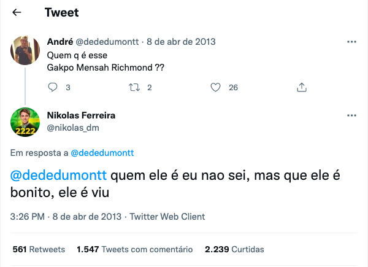The image size is (368, 267).
Task: Click the @dededumontt mention in the reply text
Action: [58, 175]
